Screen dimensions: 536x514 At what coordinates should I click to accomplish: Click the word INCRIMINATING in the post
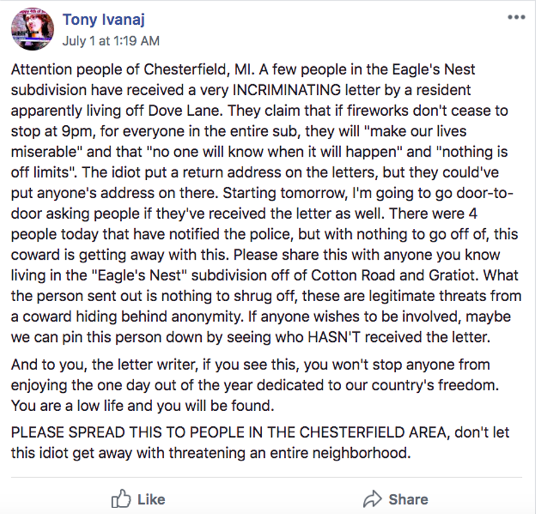[x=287, y=90]
